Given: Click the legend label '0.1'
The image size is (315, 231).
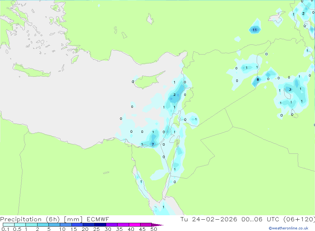Looking at the screenshot, I should 5,229.
